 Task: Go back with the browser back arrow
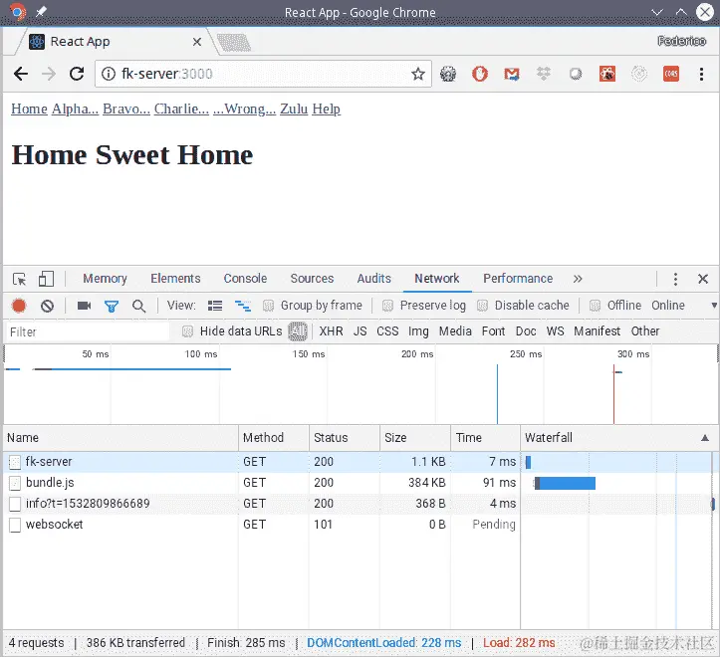(x=21, y=74)
